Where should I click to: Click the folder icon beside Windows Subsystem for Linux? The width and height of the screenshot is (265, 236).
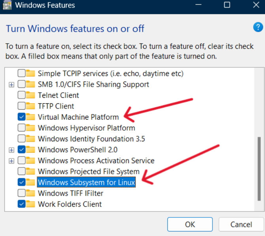coord(30,183)
